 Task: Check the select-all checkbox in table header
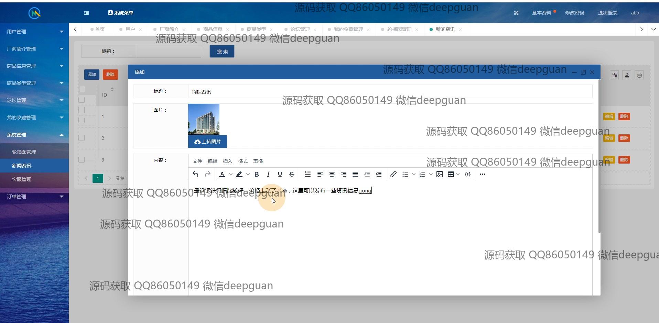(x=82, y=89)
